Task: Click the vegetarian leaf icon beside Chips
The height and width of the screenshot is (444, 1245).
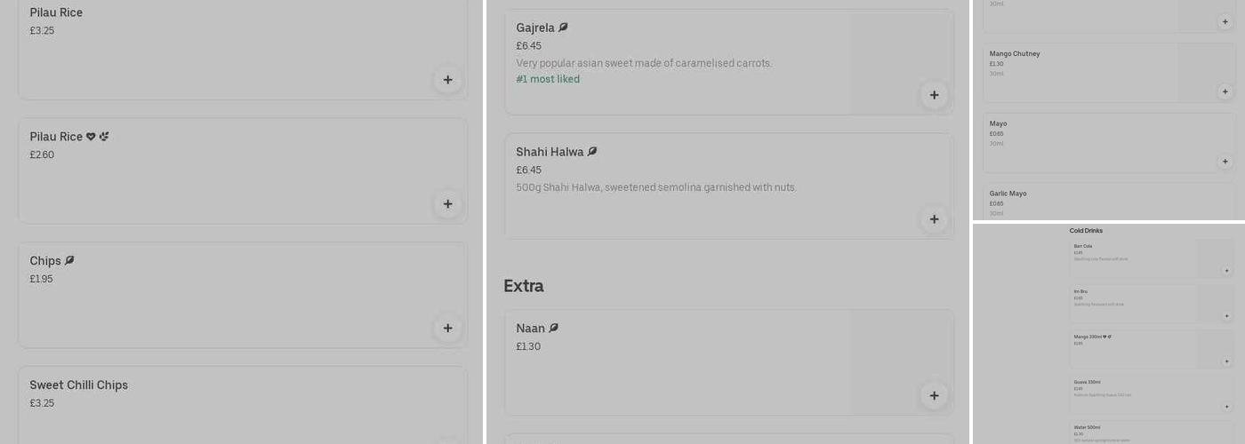Action: click(69, 261)
